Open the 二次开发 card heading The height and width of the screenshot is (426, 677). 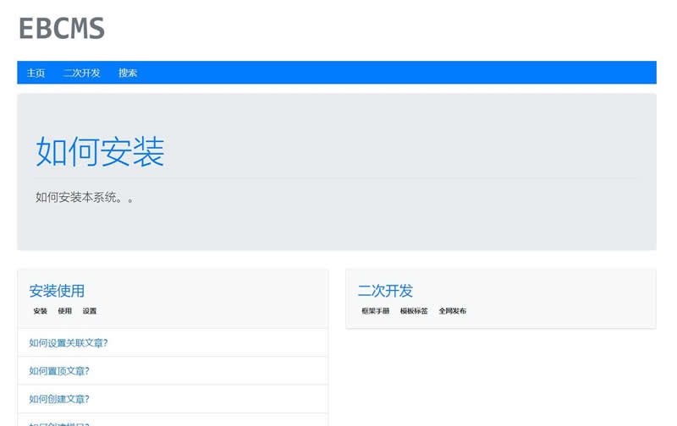[x=385, y=291]
